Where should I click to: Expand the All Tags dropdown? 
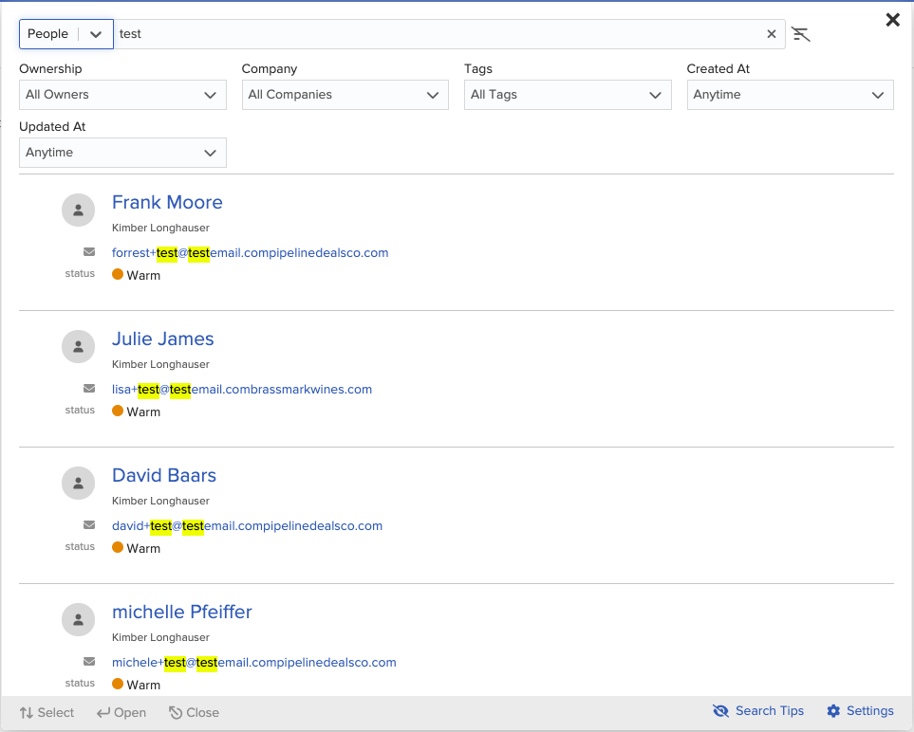coord(567,95)
